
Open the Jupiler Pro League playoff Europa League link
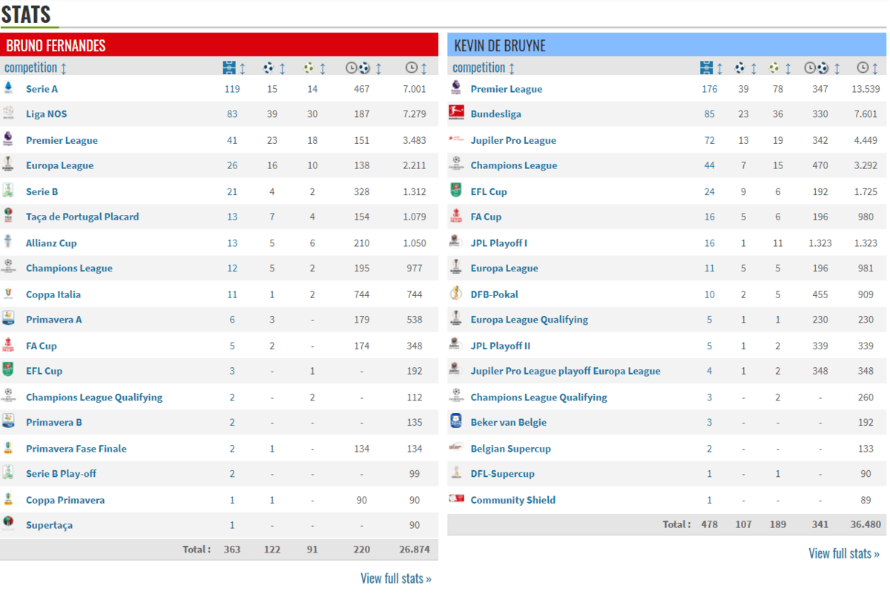(565, 371)
